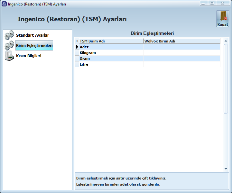
Task: Maximize the Ingenico settings window
Action: [212, 3]
